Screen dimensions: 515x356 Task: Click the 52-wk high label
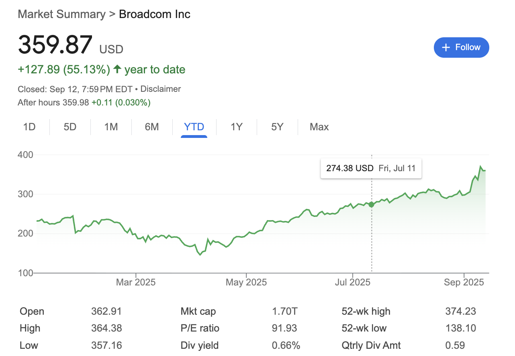point(366,311)
